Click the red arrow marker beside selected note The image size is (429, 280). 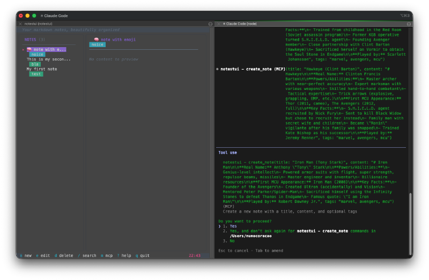pyautogui.click(x=23, y=50)
